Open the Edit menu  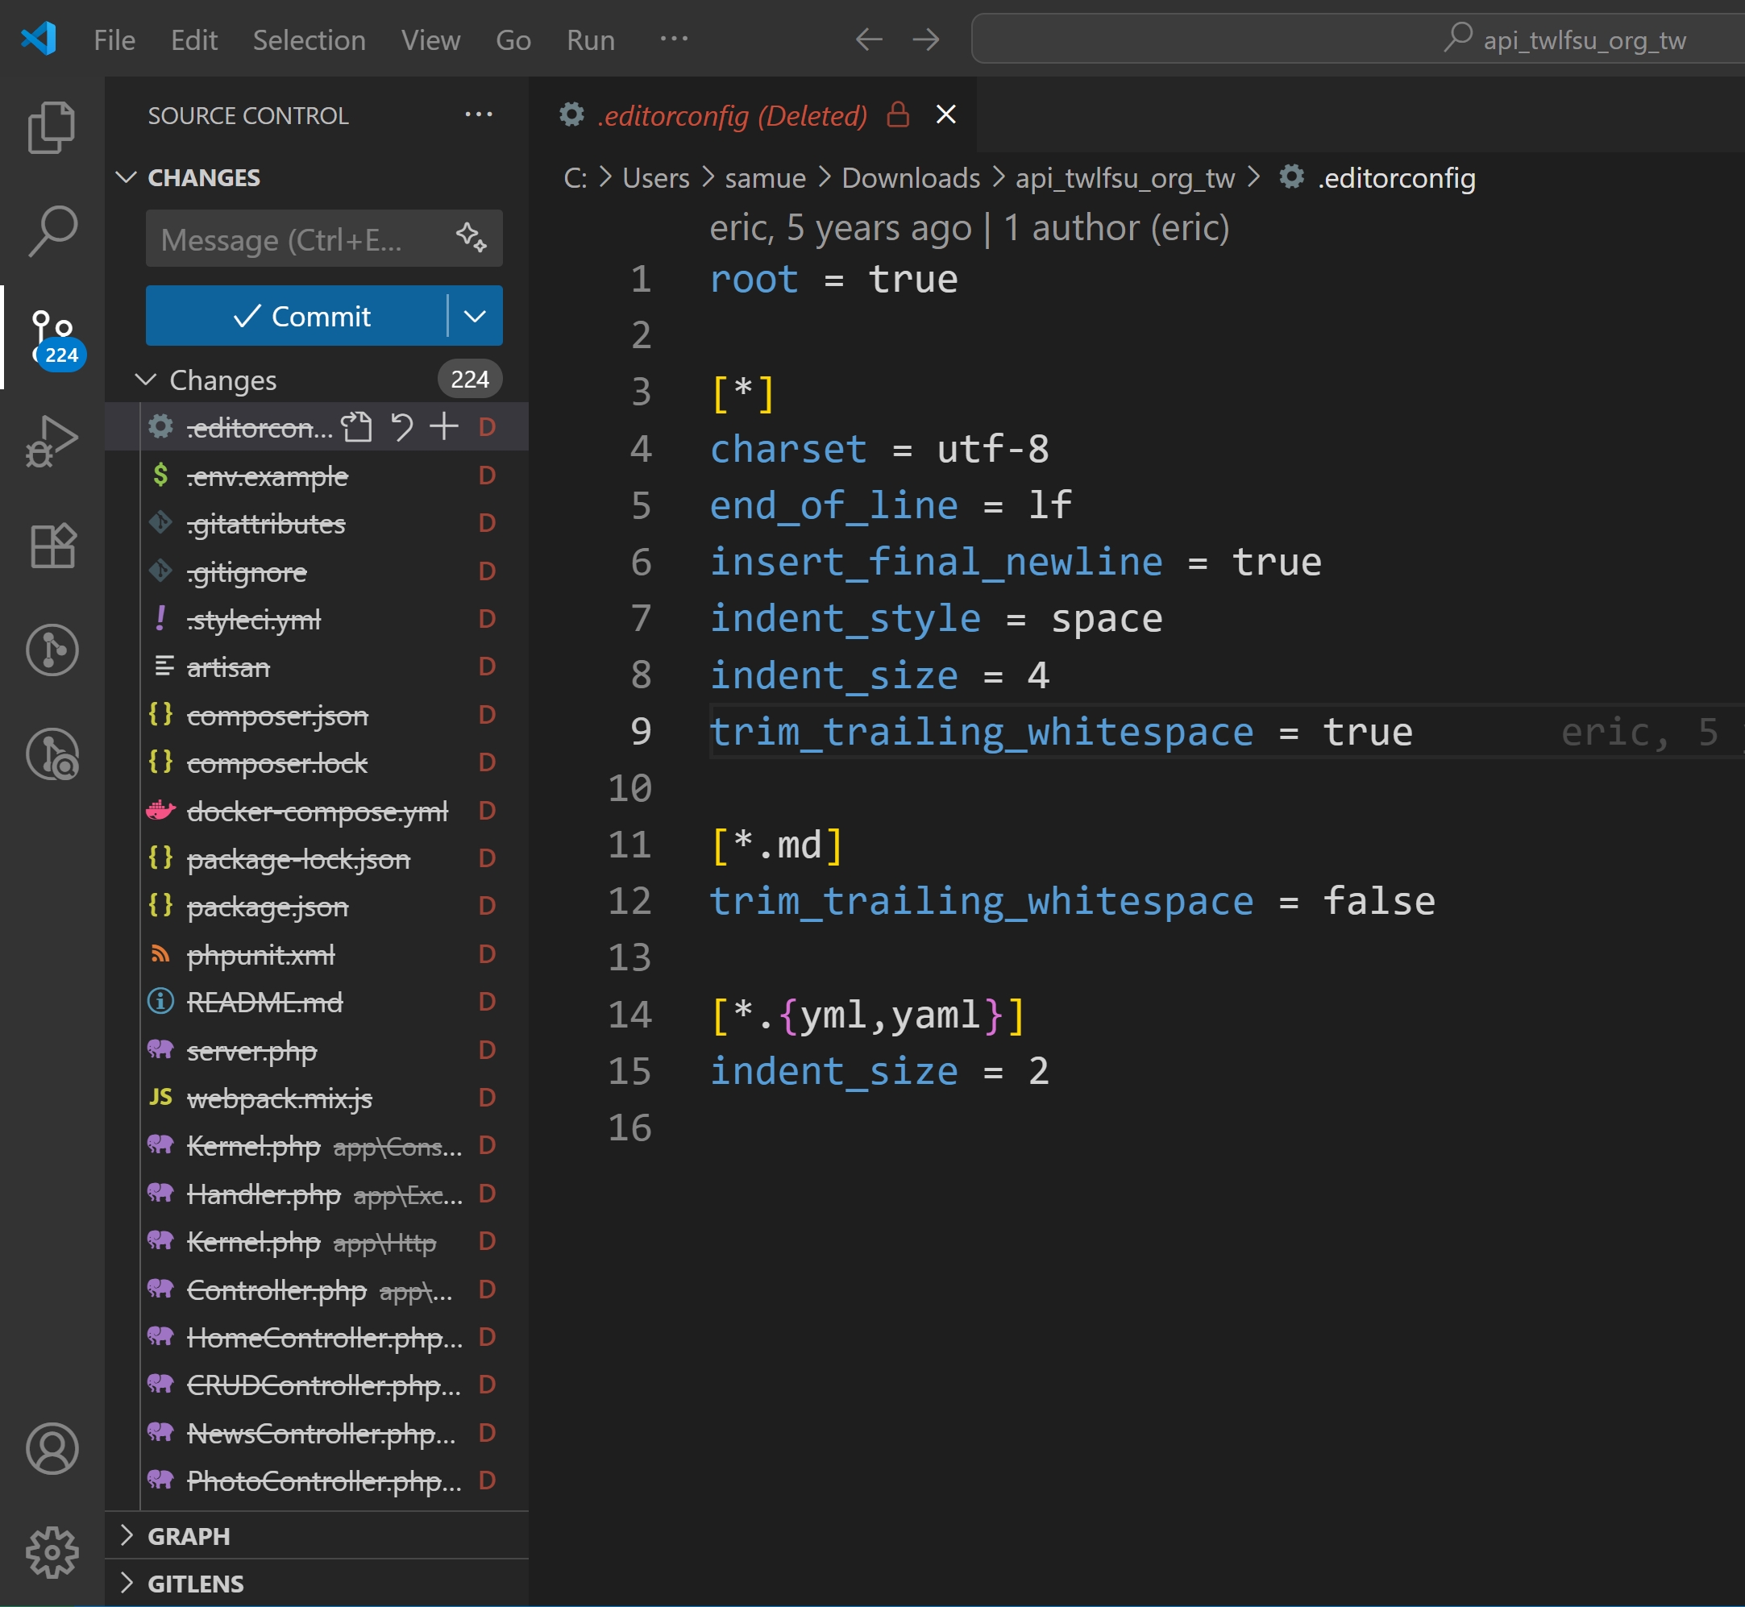(194, 40)
